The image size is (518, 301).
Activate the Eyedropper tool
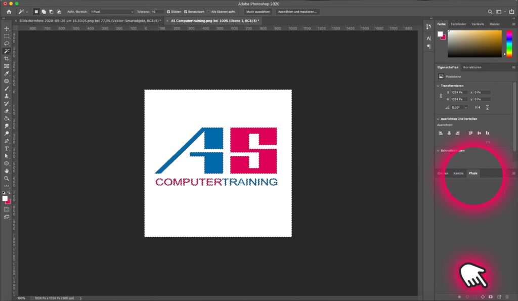[x=7, y=73]
